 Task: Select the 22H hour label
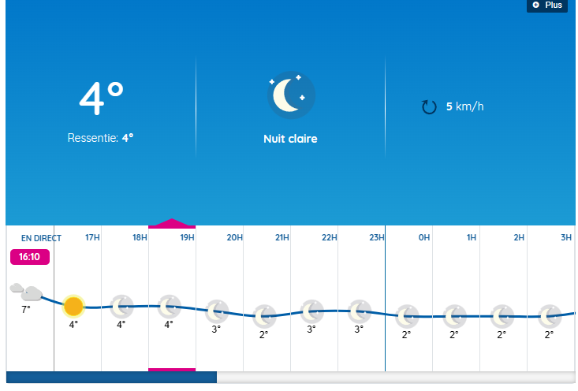[329, 237]
